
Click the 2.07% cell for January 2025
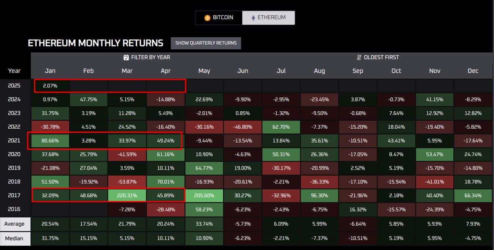[x=50, y=86]
